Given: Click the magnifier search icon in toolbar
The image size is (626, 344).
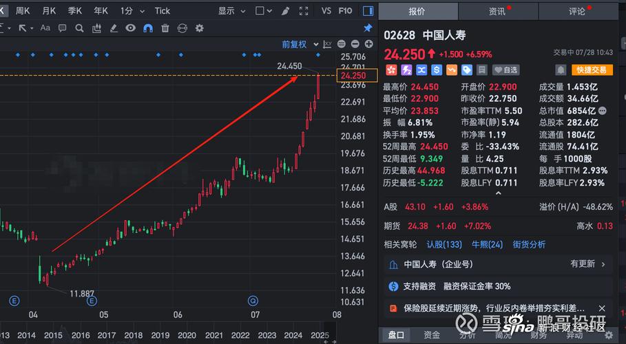Looking at the screenshot, I should (x=79, y=28).
